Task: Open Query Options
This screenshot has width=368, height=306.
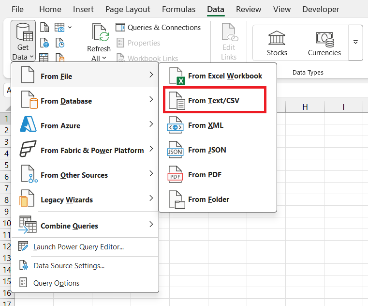Action: (x=85, y=283)
